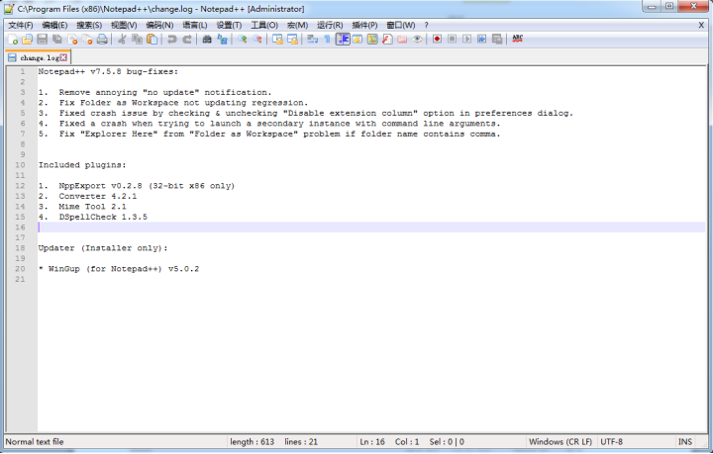
Task: Toggle ABC spell check icon
Action: [x=518, y=40]
